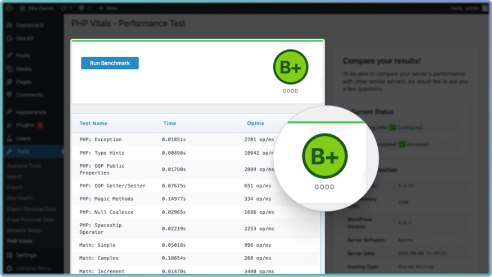This screenshot has height=277, width=492.
Task: Open the Dashboard icon in sidebar
Action: pyautogui.click(x=10, y=25)
